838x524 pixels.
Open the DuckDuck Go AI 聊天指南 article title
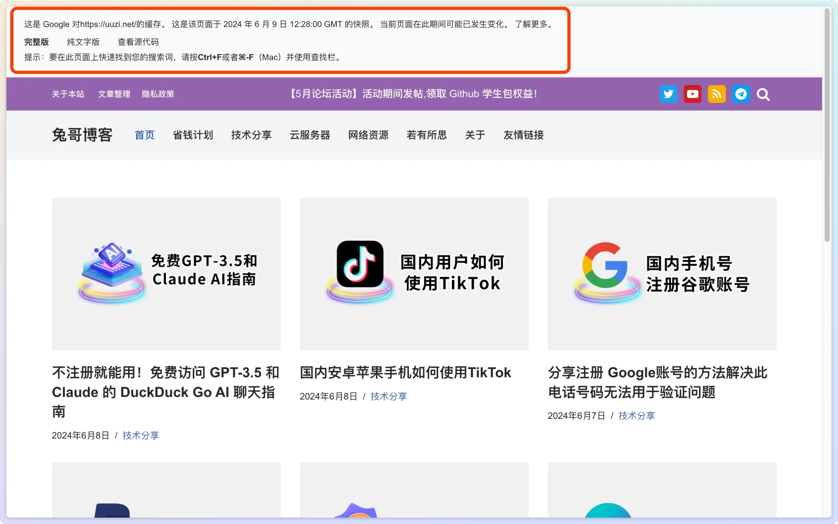[166, 392]
